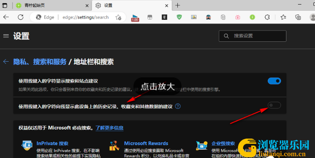Open the Extensions puzzle piece menu

coord(267,17)
